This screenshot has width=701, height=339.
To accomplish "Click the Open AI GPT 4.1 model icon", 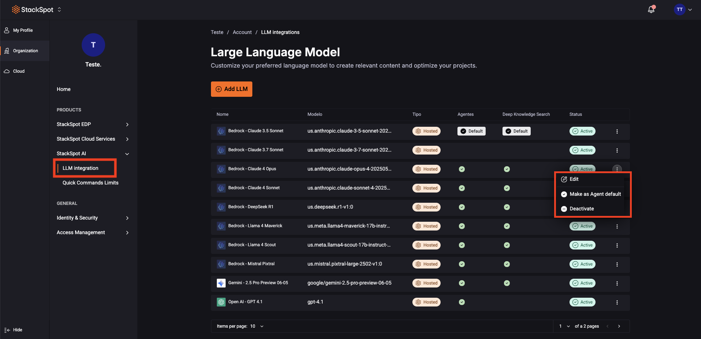I will coord(221,302).
